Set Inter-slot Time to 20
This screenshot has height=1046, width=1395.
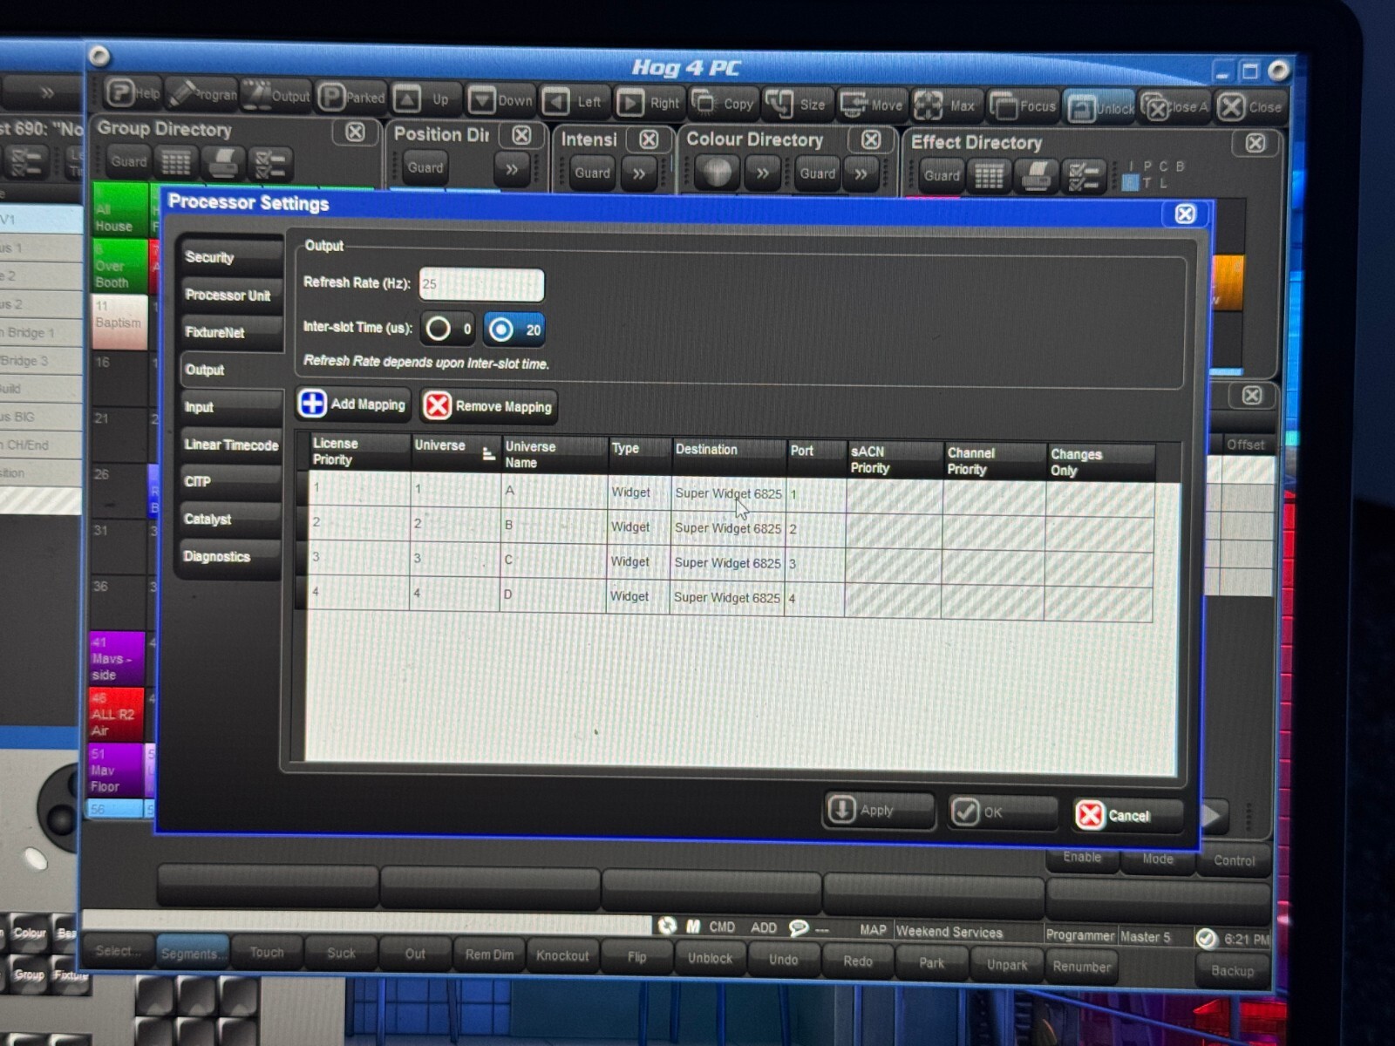click(514, 329)
